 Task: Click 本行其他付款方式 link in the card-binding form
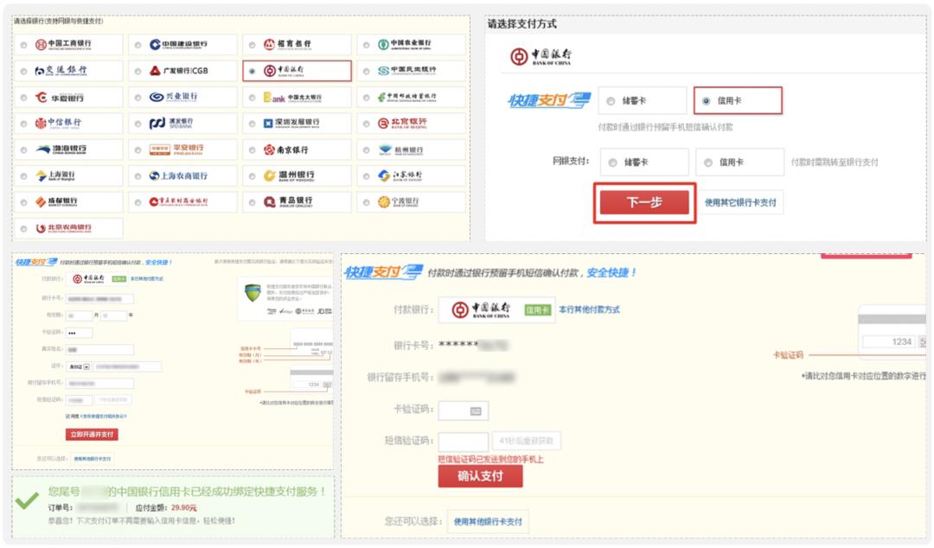point(146,279)
